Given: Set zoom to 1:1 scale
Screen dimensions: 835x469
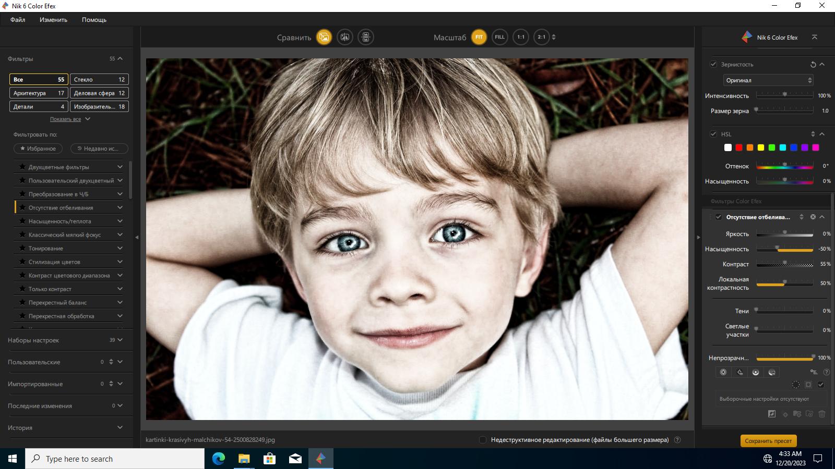Looking at the screenshot, I should [521, 37].
